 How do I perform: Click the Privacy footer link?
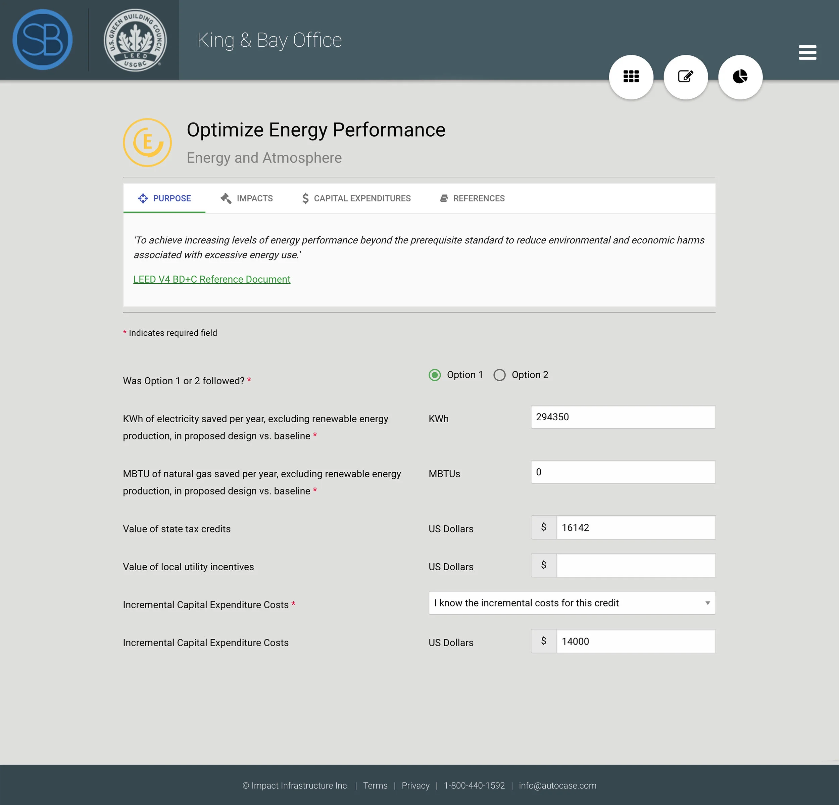[x=415, y=785]
